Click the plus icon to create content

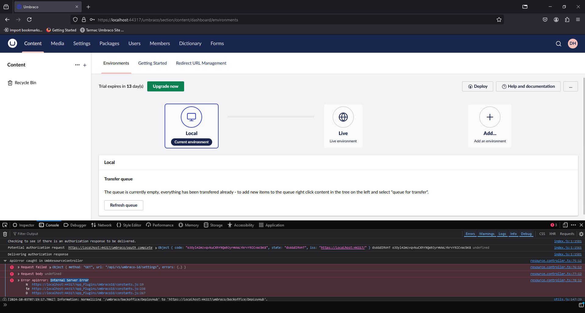coord(85,65)
